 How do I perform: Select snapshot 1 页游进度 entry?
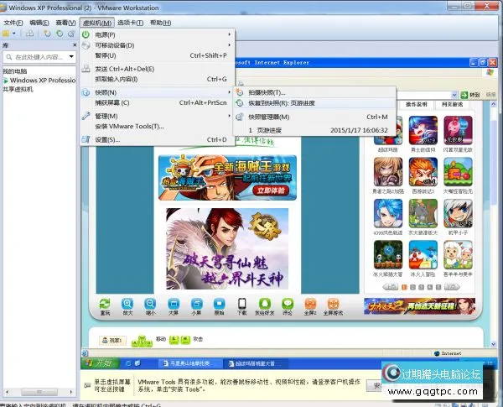coord(314,130)
